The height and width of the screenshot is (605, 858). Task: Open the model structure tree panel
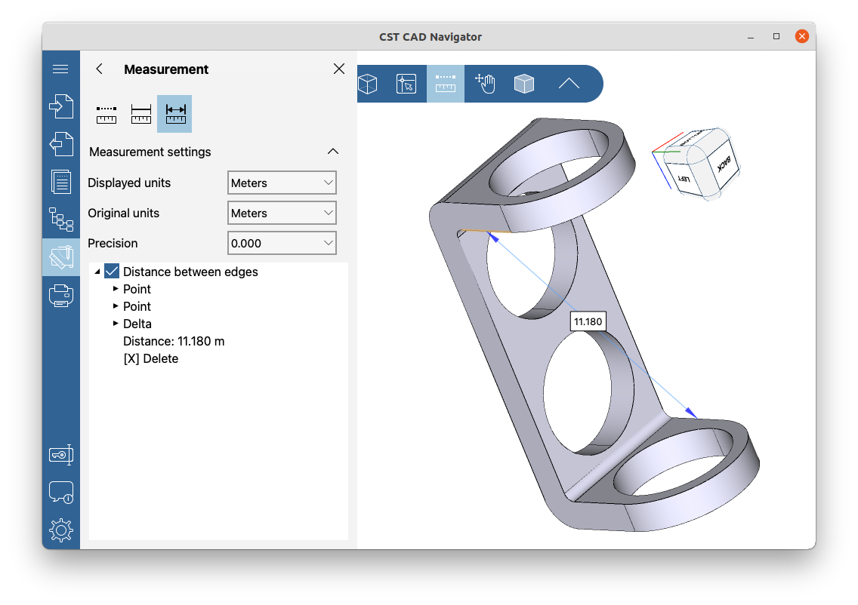[61, 220]
